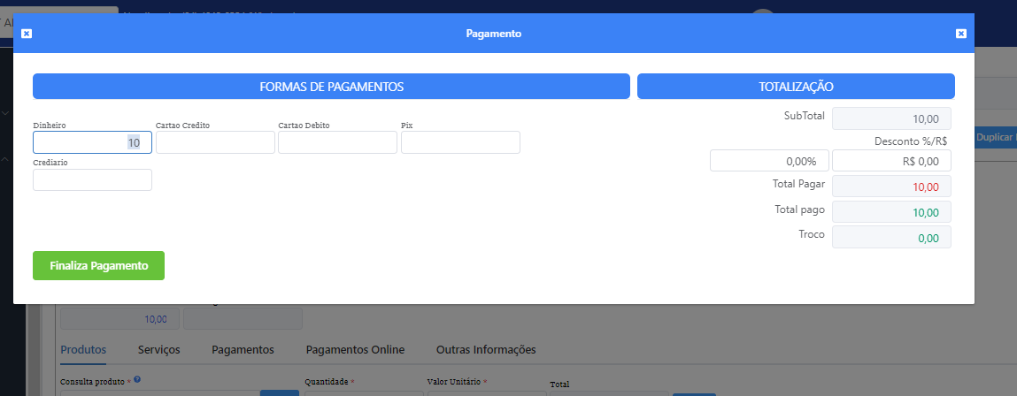Screen dimensions: 1017x396
Task: Click into the Pix payment field
Action: [x=460, y=142]
